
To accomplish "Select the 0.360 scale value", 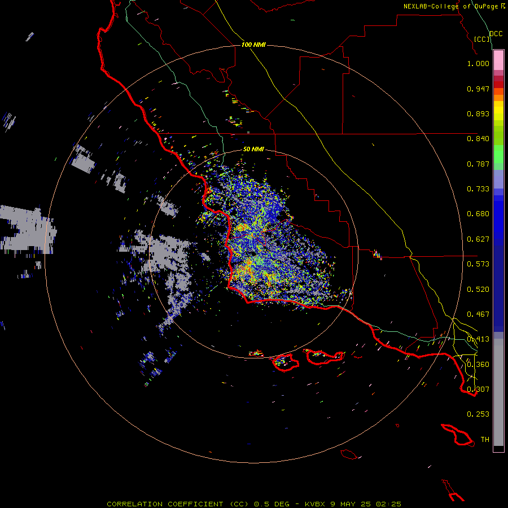I will coord(478,365).
